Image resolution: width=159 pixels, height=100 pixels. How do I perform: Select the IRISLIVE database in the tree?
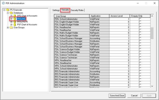[21, 19]
